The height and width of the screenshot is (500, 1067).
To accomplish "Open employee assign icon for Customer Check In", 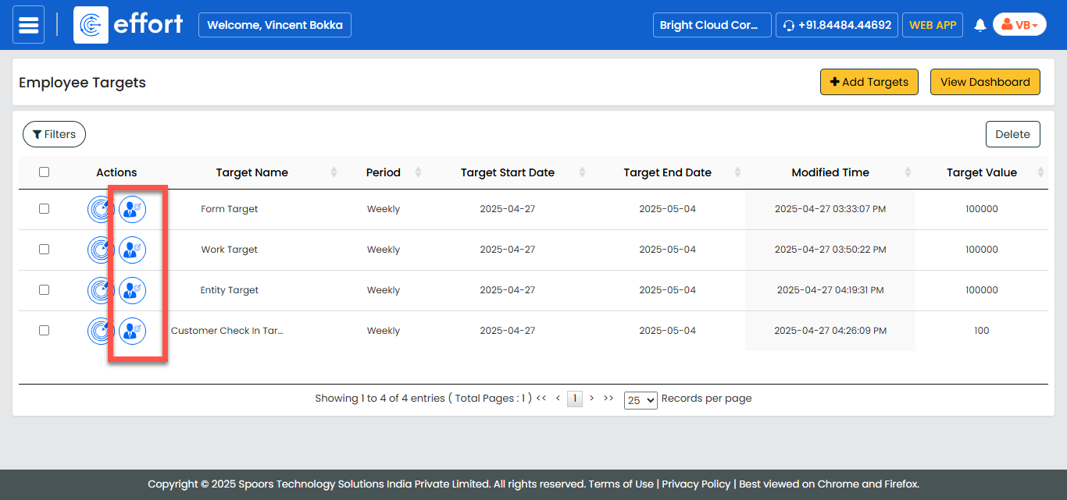I will tap(132, 331).
